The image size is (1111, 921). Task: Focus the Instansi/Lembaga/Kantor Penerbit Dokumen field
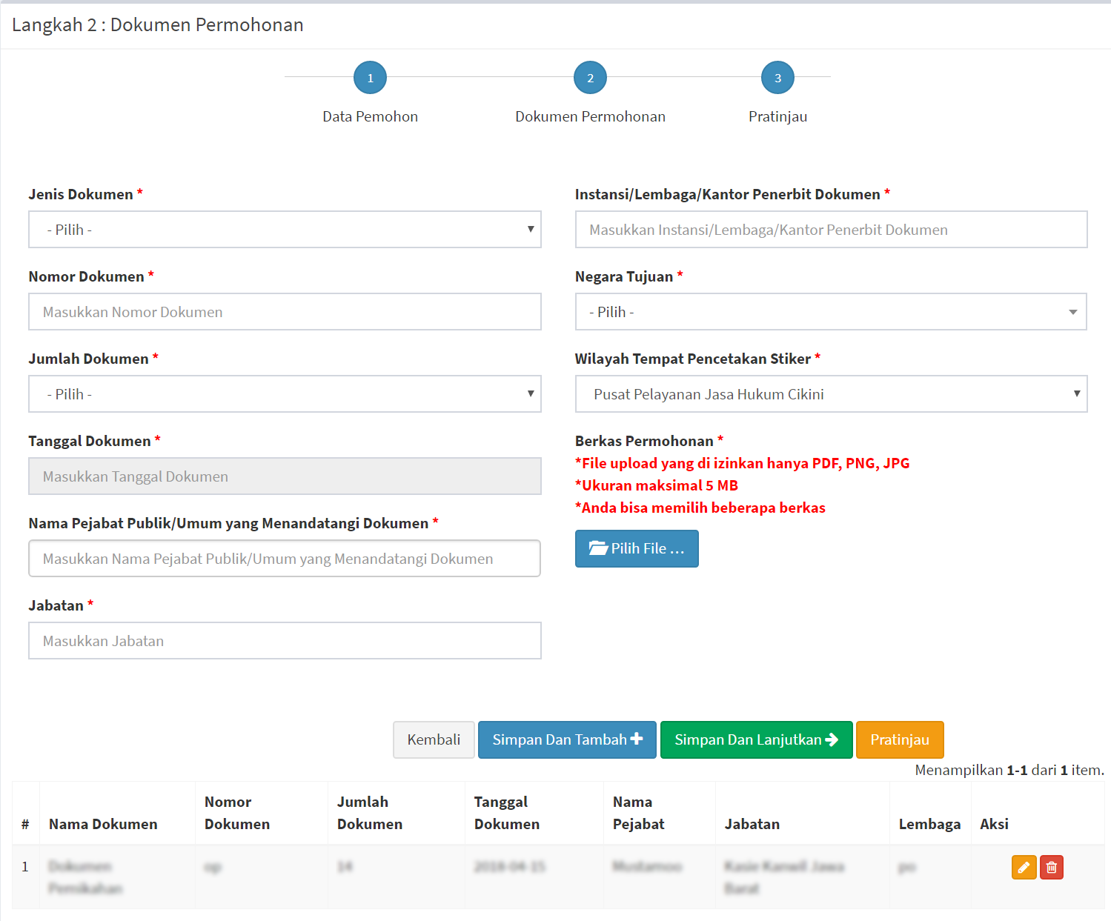pos(831,230)
